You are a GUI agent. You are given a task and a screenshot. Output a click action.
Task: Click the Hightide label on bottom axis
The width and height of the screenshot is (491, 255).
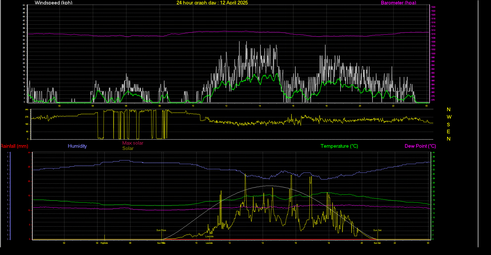104,243
